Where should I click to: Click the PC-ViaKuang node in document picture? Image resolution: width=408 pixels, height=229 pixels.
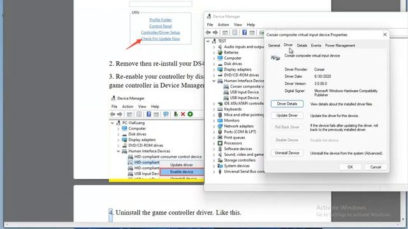coord(133,123)
